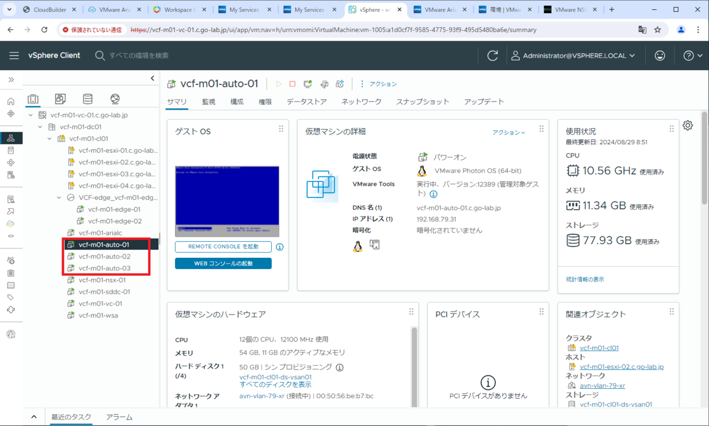
Task: Click the Global Inventory Lists icon in sidebar
Action: 11,175
